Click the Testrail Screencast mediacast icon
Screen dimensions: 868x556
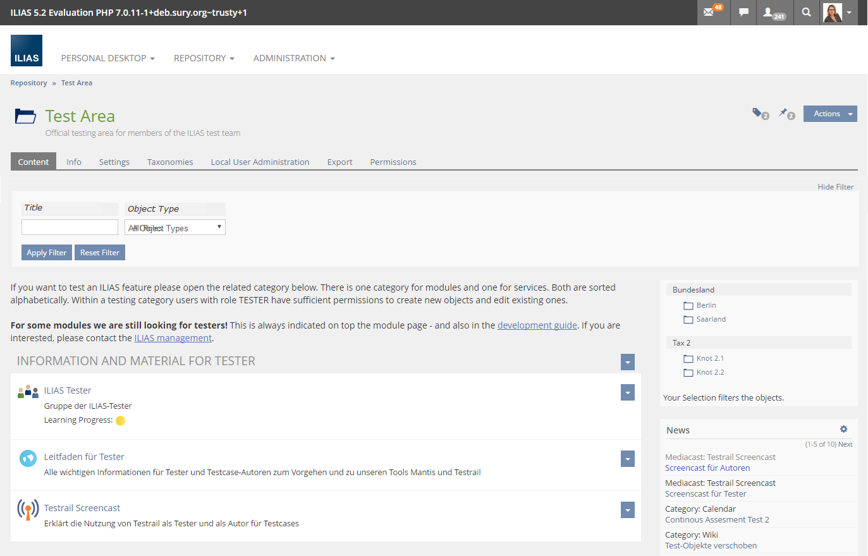(x=28, y=509)
